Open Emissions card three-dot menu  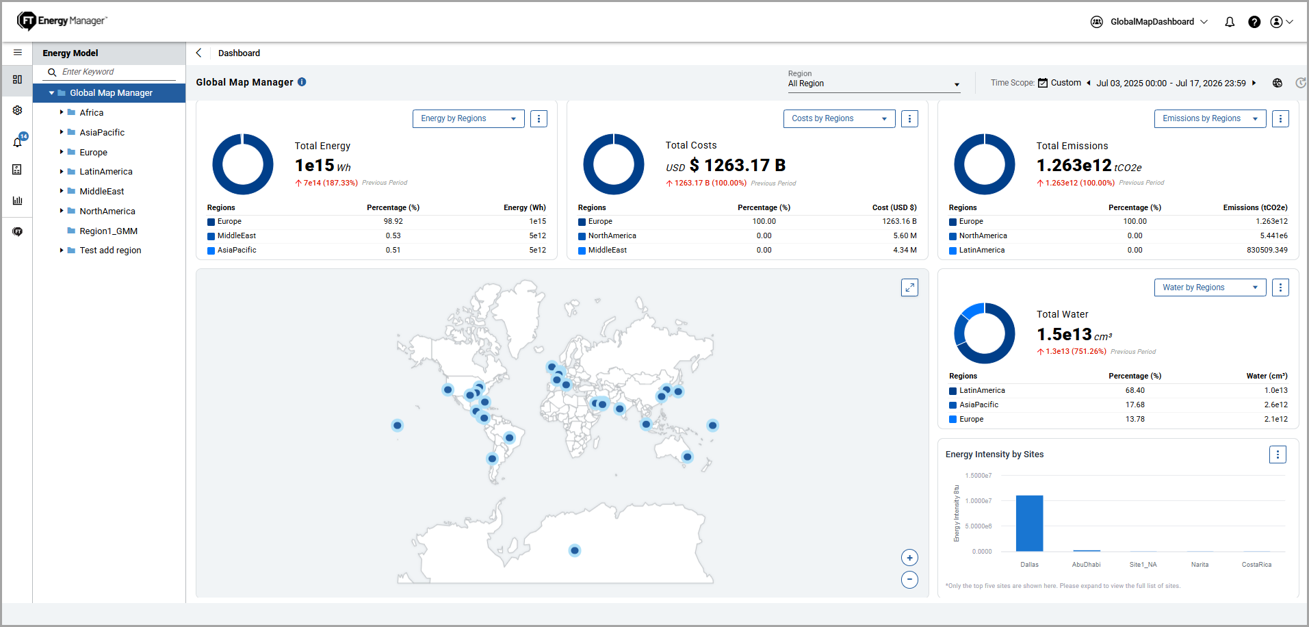(x=1280, y=119)
